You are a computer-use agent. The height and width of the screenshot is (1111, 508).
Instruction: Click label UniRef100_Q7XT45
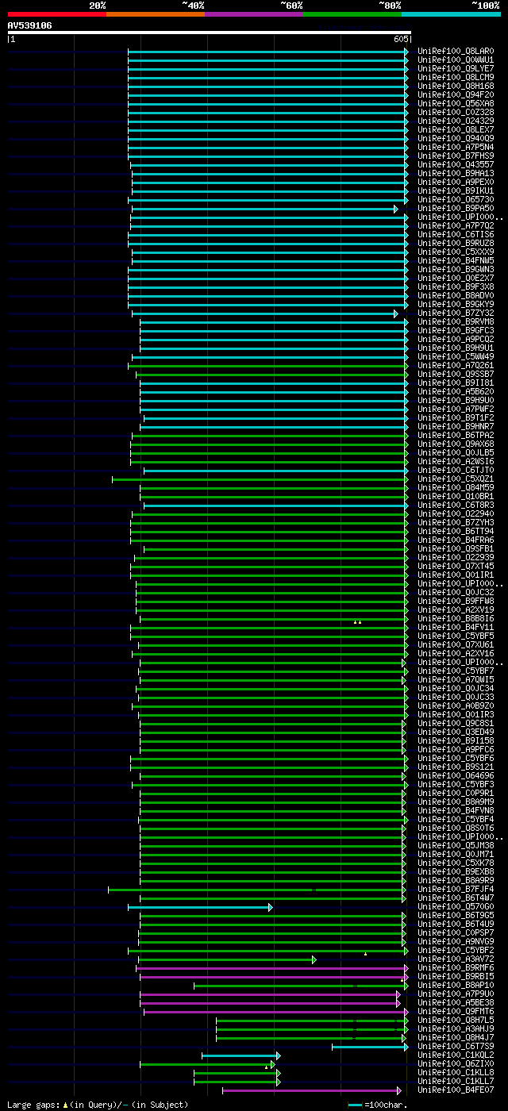pyautogui.click(x=456, y=567)
